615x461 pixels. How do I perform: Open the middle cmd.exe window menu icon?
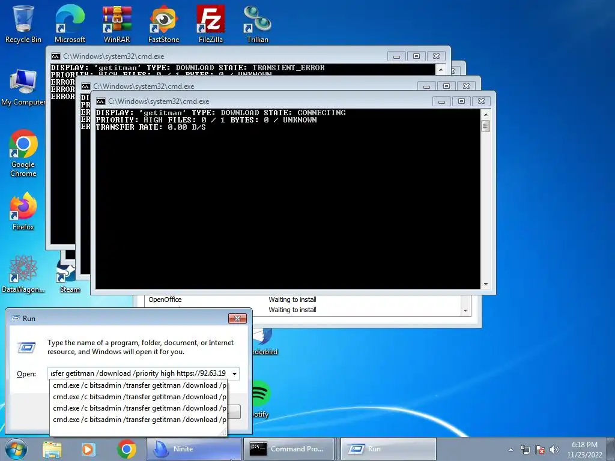[86, 86]
